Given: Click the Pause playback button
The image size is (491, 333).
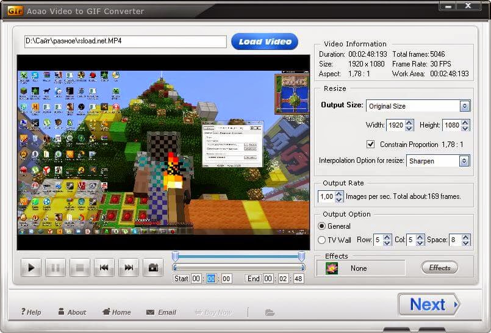Looking at the screenshot, I should point(56,268).
